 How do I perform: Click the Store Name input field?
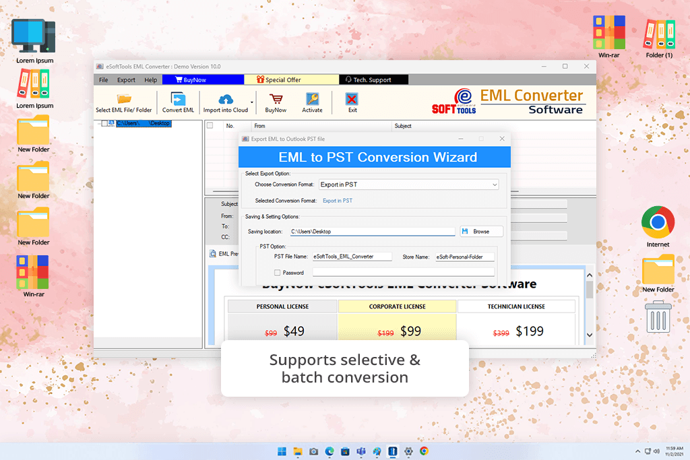(x=465, y=257)
